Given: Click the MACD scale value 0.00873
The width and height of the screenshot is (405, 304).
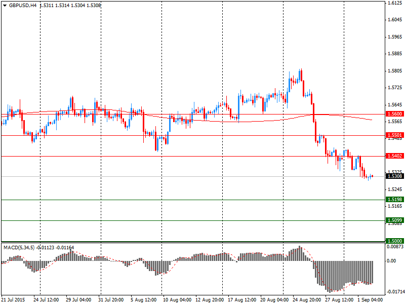Looking at the screenshot, I should coord(395,247).
